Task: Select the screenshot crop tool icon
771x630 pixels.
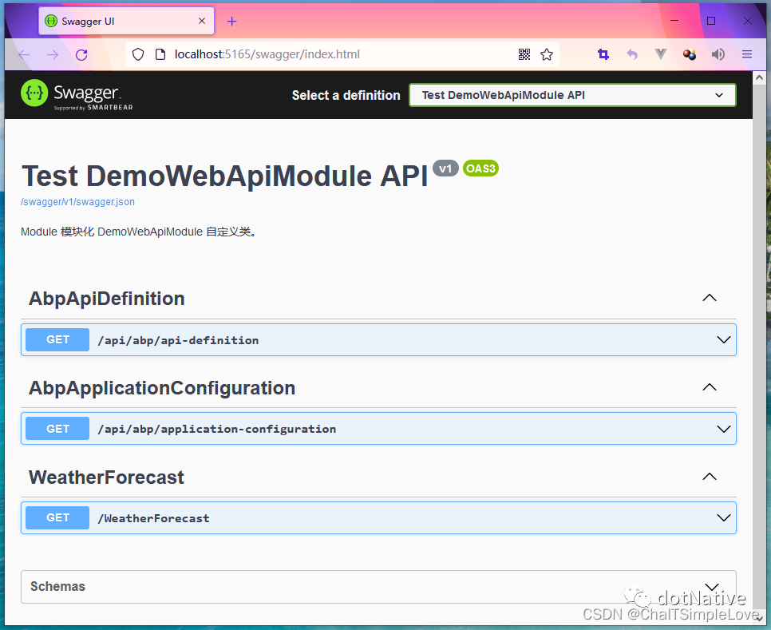Action: pyautogui.click(x=603, y=54)
